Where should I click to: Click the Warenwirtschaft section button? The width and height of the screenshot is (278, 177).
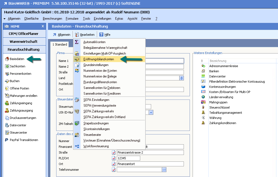coord(23,42)
